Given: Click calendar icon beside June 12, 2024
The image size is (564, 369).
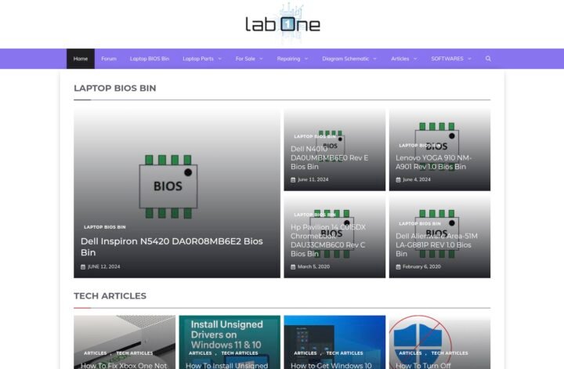Looking at the screenshot, I should point(83,267).
